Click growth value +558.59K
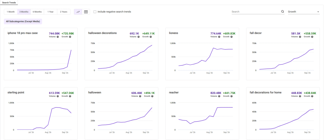The image size is (324, 140). [310, 33]
